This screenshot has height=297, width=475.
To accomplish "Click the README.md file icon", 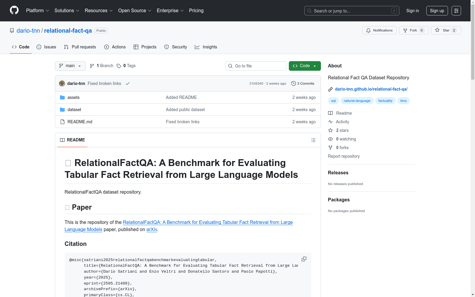I will pyautogui.click(x=62, y=122).
